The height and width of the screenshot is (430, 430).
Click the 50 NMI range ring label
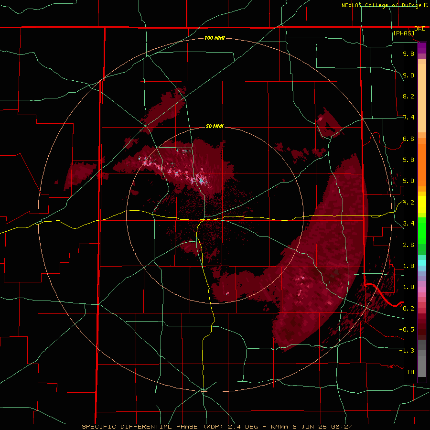(215, 126)
